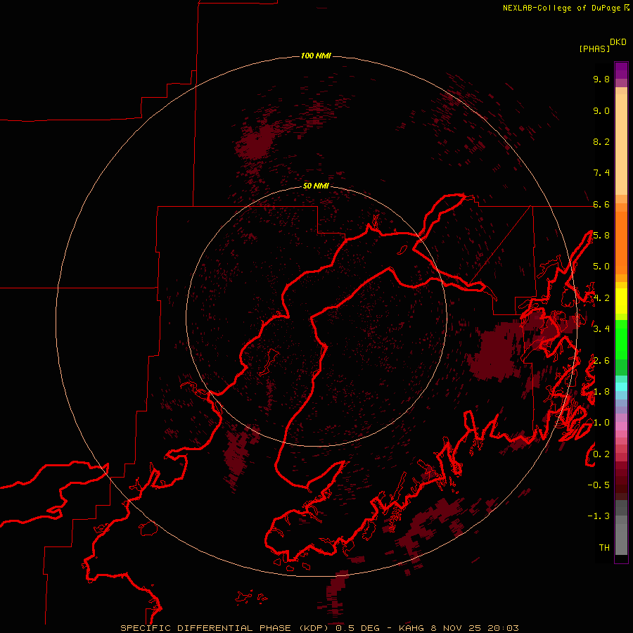Click the 7.4 value on the color scale
The height and width of the screenshot is (633, 633).
point(601,173)
